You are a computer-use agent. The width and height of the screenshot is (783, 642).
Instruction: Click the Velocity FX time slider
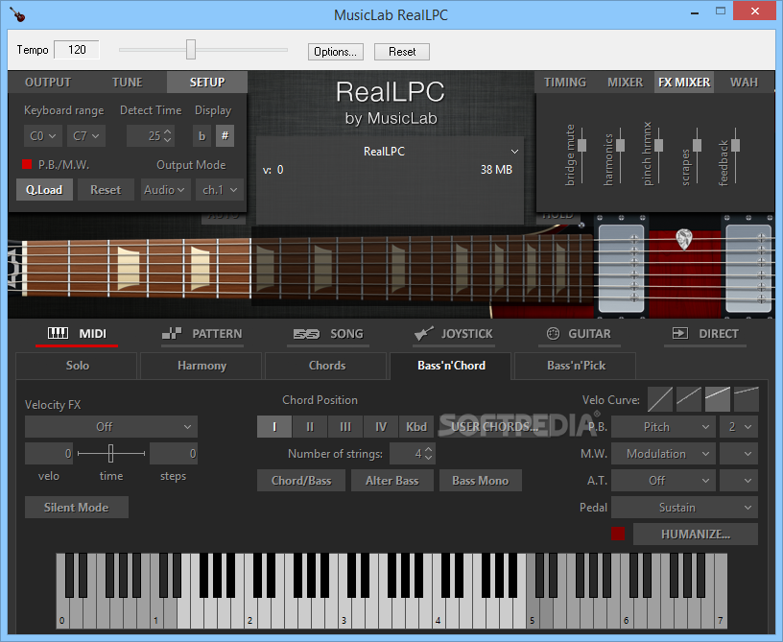click(x=111, y=453)
